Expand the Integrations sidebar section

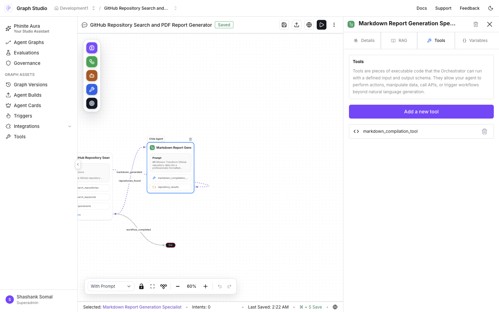point(39,126)
